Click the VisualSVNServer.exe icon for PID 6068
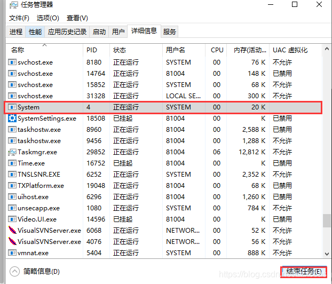Screen dimensions: 332x284 point(12,230)
